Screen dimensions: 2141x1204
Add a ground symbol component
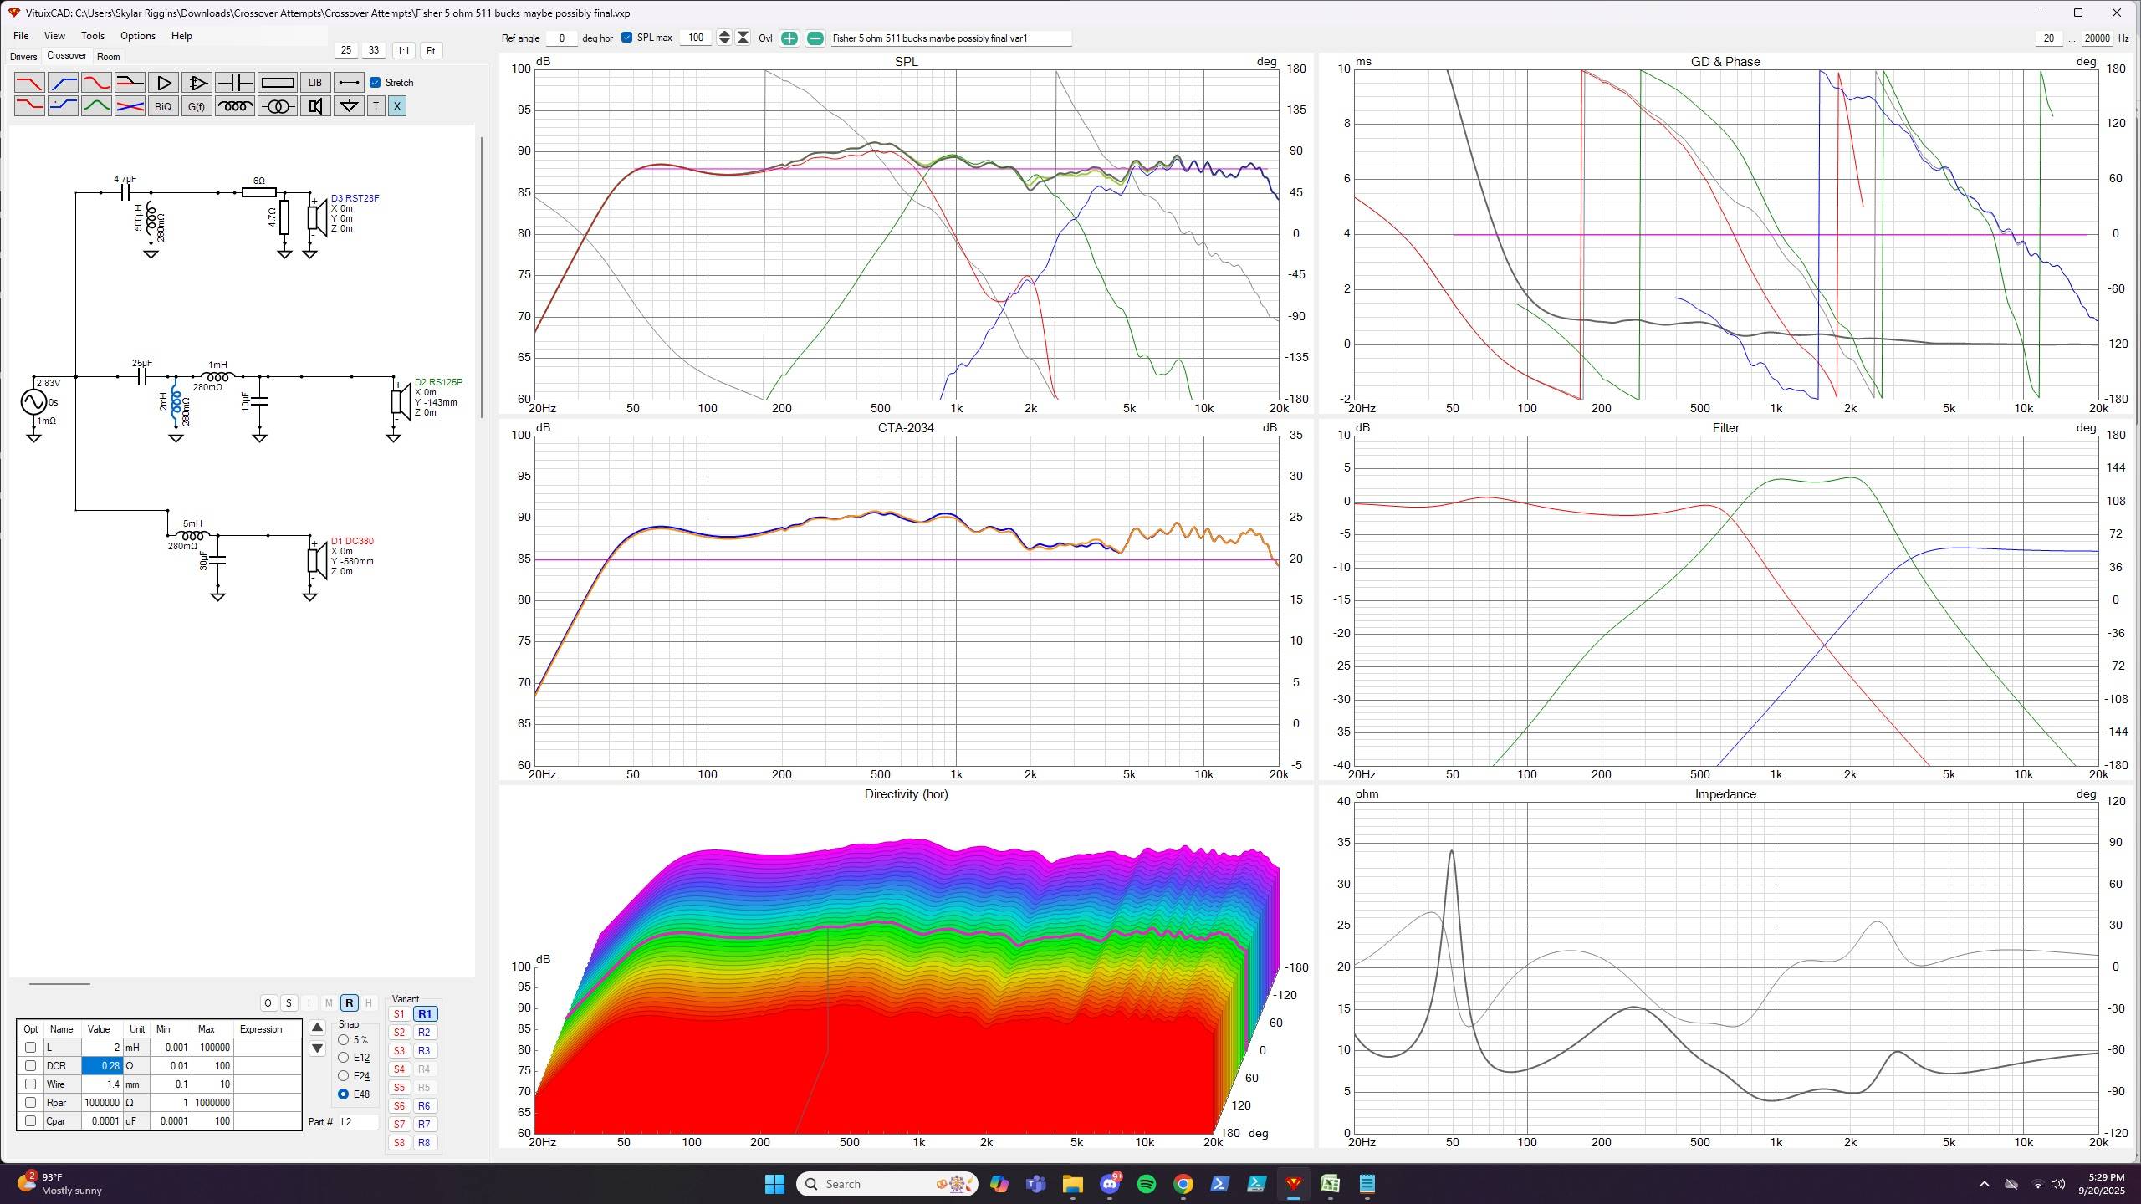tap(349, 106)
